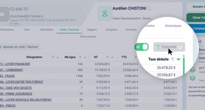The height and width of the screenshot is (110, 205).
Task: Toggle the green switch beside Exporter
Action: [x=141, y=47]
